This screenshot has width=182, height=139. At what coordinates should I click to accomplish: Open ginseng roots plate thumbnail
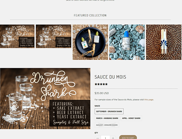90,42
